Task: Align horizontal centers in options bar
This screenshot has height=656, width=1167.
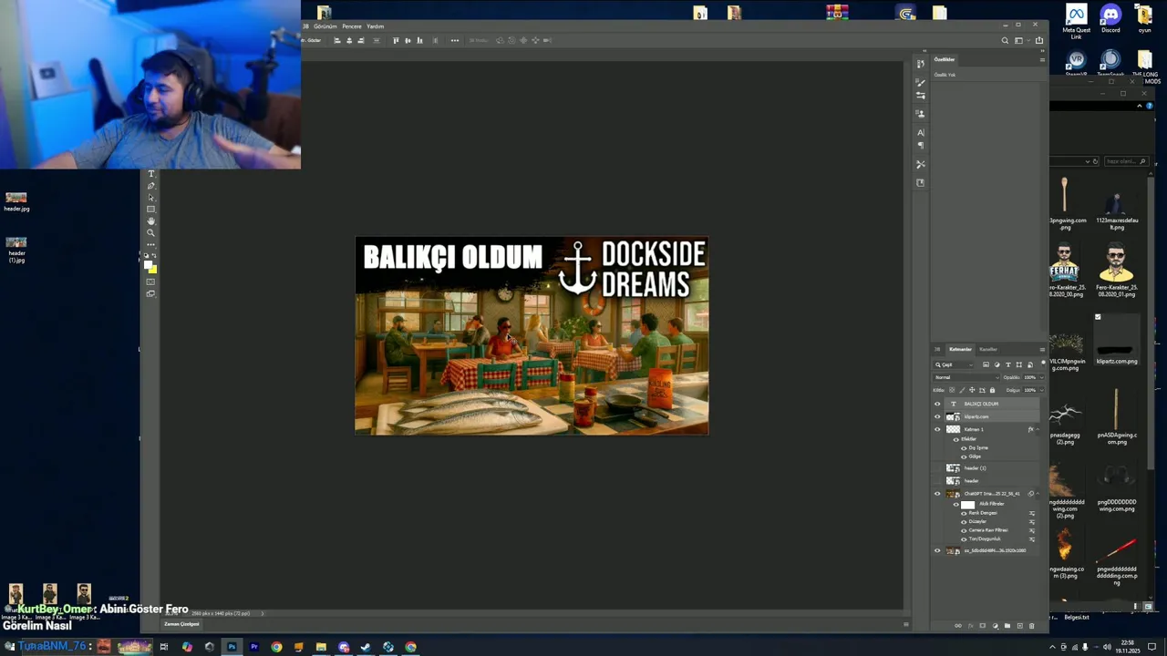Action: 349,40
